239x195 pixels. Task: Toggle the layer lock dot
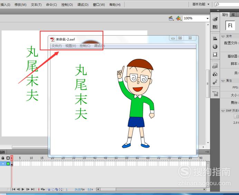coord(3,164)
